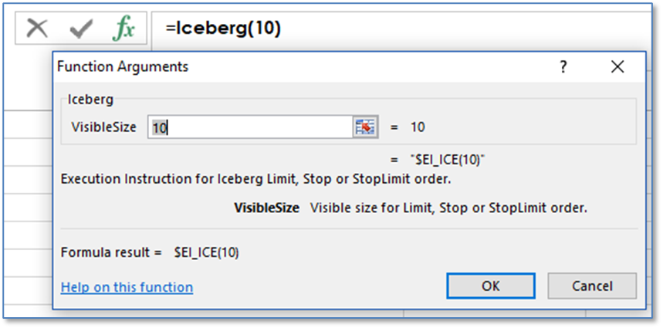Close the Function Arguments dialog

click(x=617, y=67)
